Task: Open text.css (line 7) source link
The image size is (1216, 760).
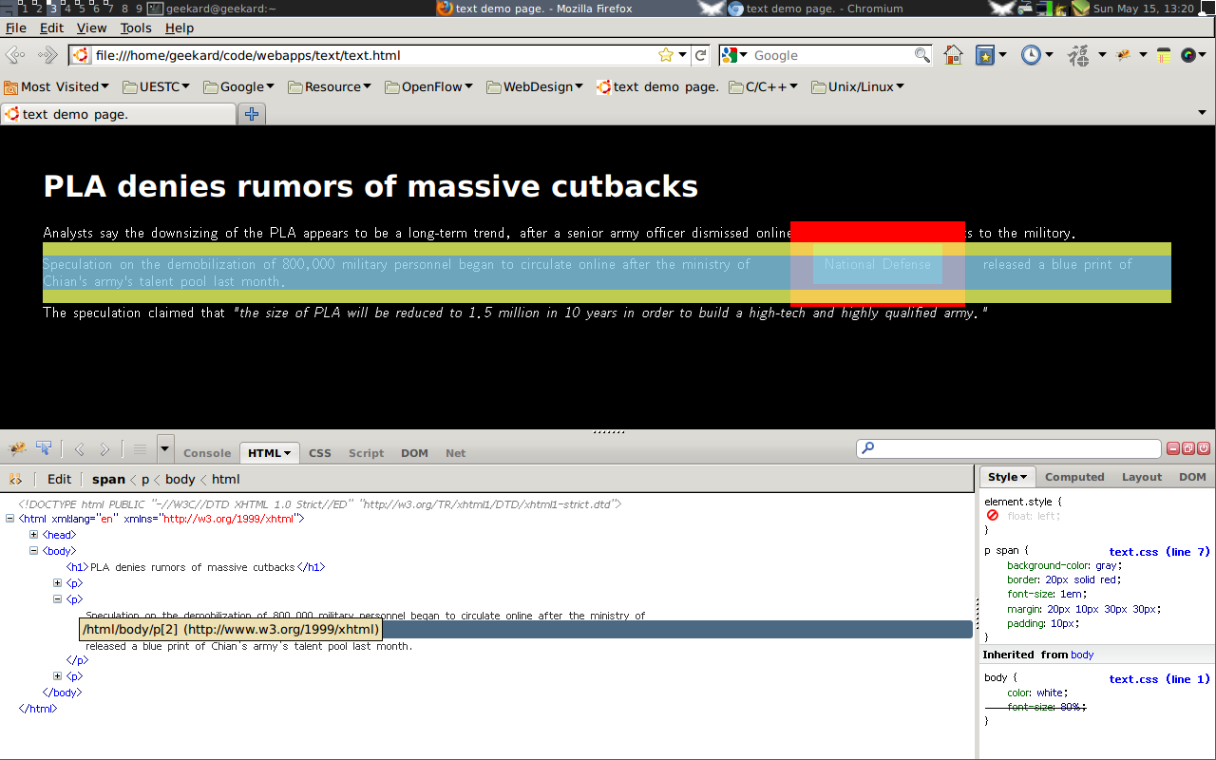Action: click(x=1159, y=552)
